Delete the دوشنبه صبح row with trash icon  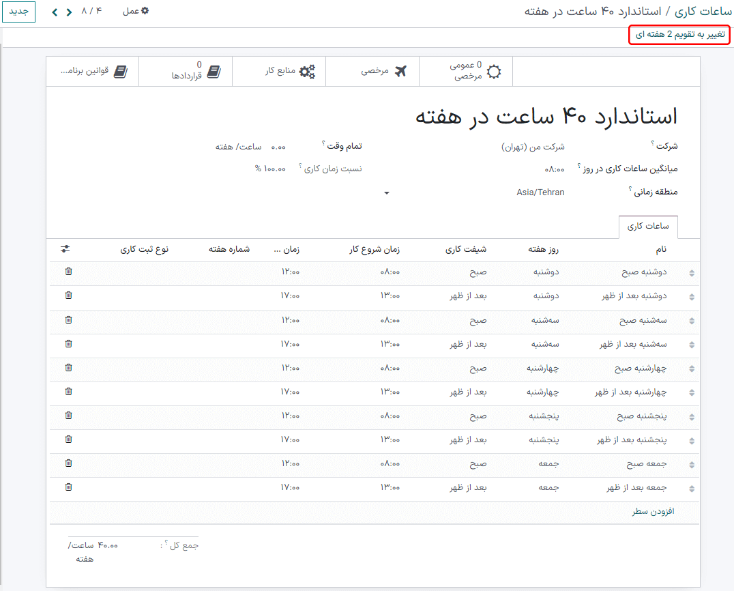click(68, 272)
